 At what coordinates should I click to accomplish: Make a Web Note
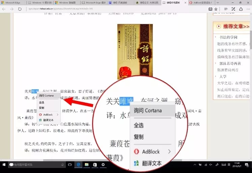coord(233,9)
